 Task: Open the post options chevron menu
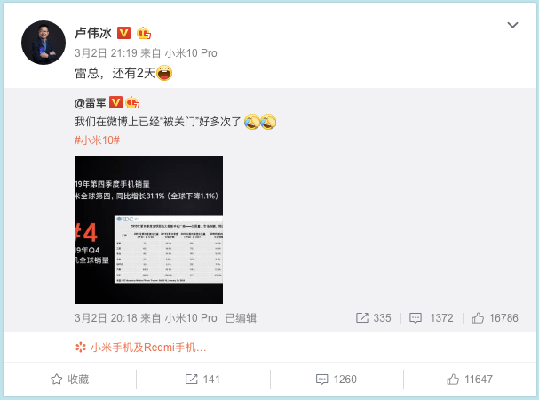[x=512, y=25]
